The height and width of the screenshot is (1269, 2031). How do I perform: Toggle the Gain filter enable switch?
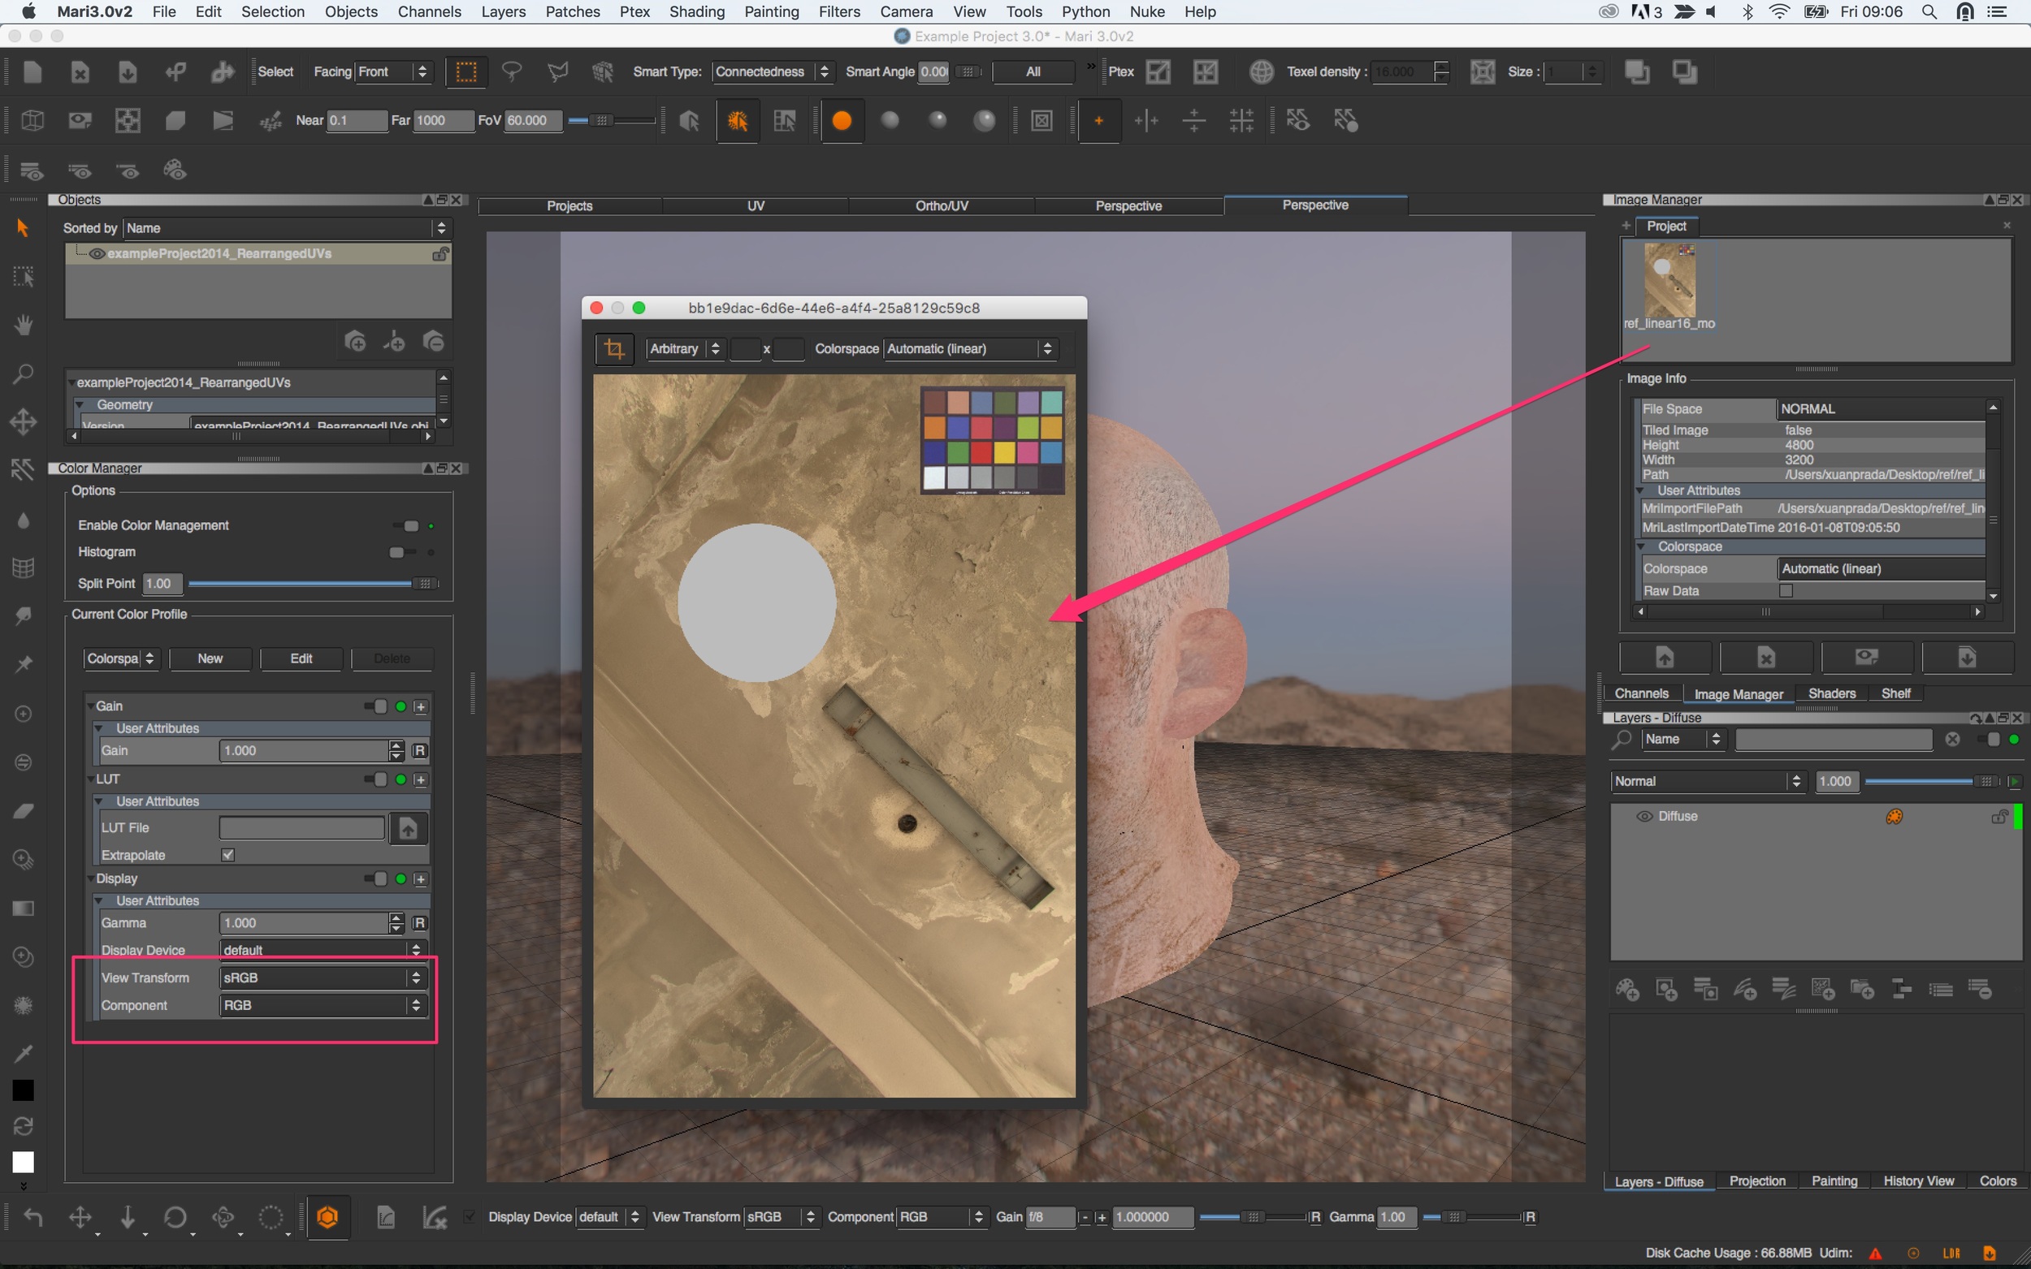click(376, 706)
